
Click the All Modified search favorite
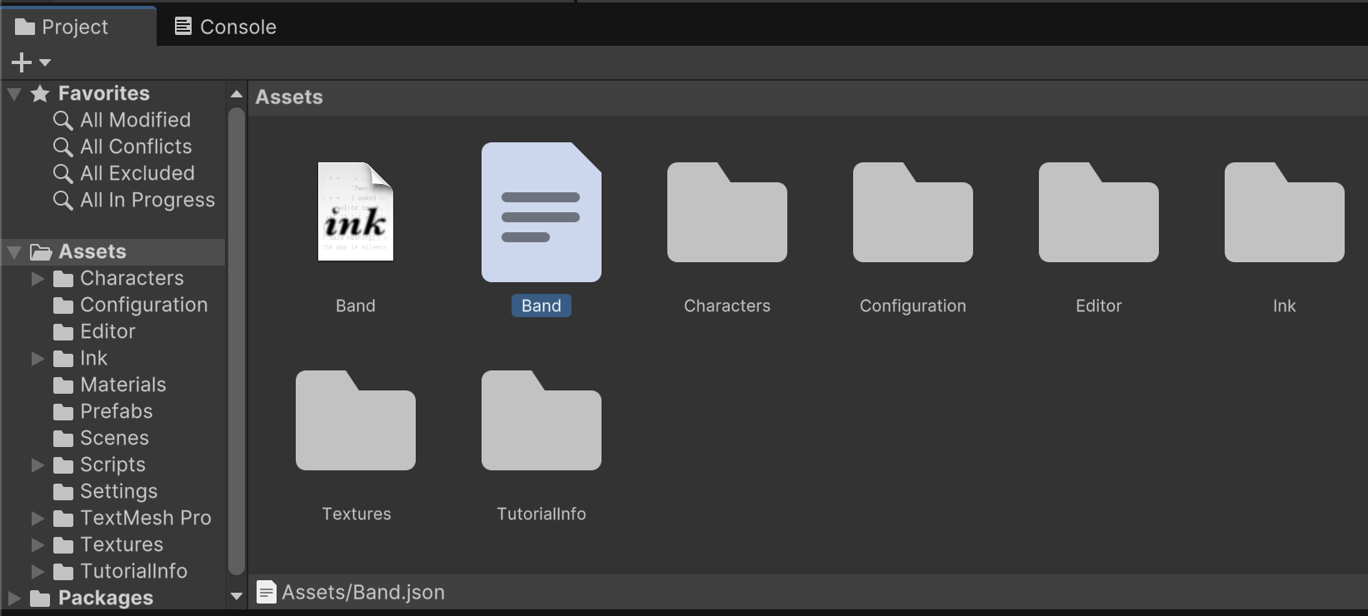(135, 120)
